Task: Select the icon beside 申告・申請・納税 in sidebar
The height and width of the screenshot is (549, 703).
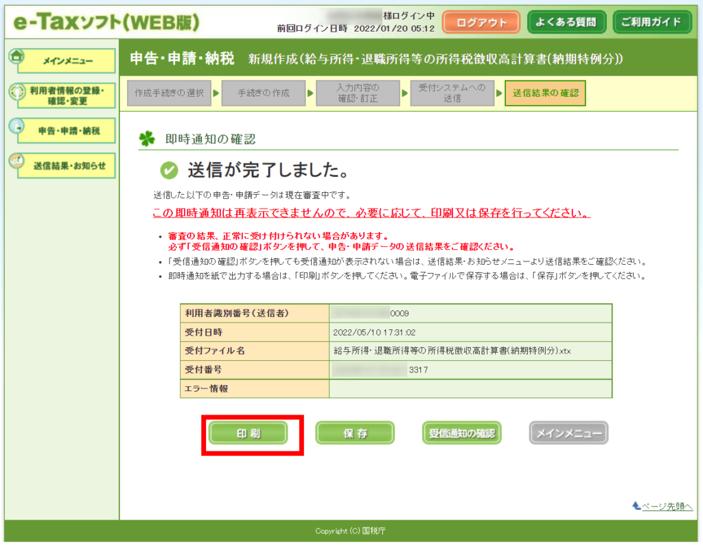Action: pos(16,126)
